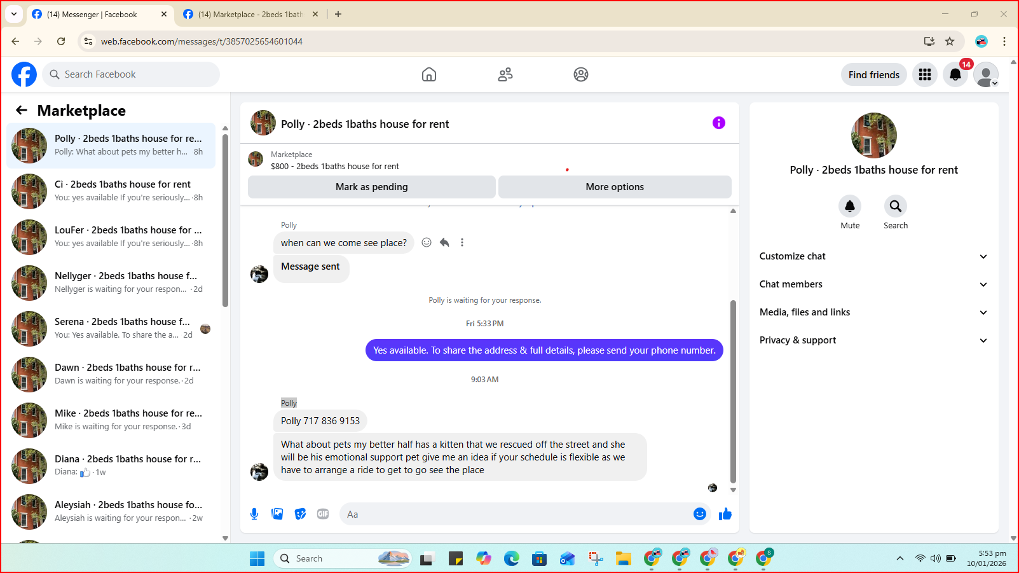The height and width of the screenshot is (573, 1019).
Task: Open more options for 'when can we come see place?'
Action: click(462, 242)
